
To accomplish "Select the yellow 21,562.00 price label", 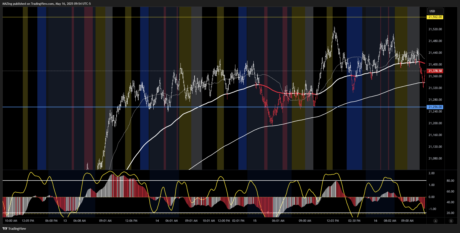I will coord(435,17).
